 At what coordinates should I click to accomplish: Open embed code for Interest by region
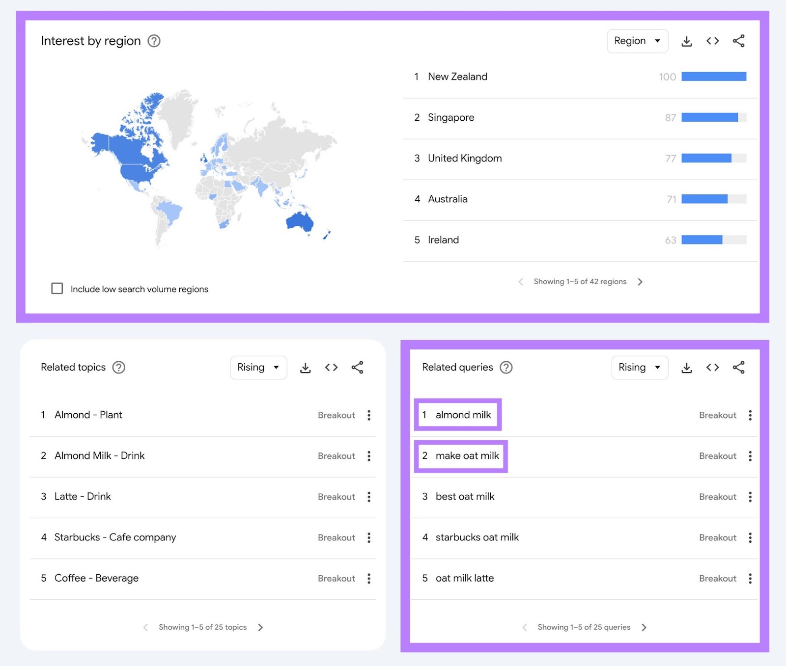712,41
